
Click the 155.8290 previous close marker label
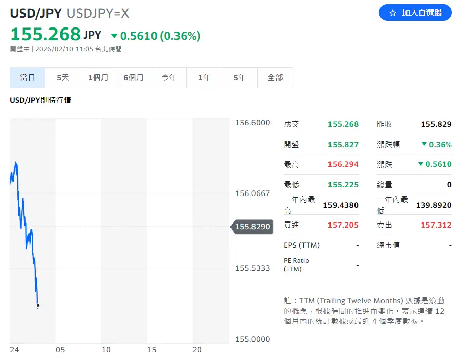[x=252, y=227]
